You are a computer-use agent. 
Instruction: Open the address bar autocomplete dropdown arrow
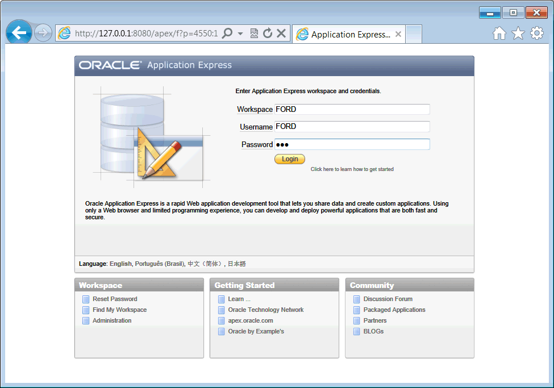pos(240,34)
